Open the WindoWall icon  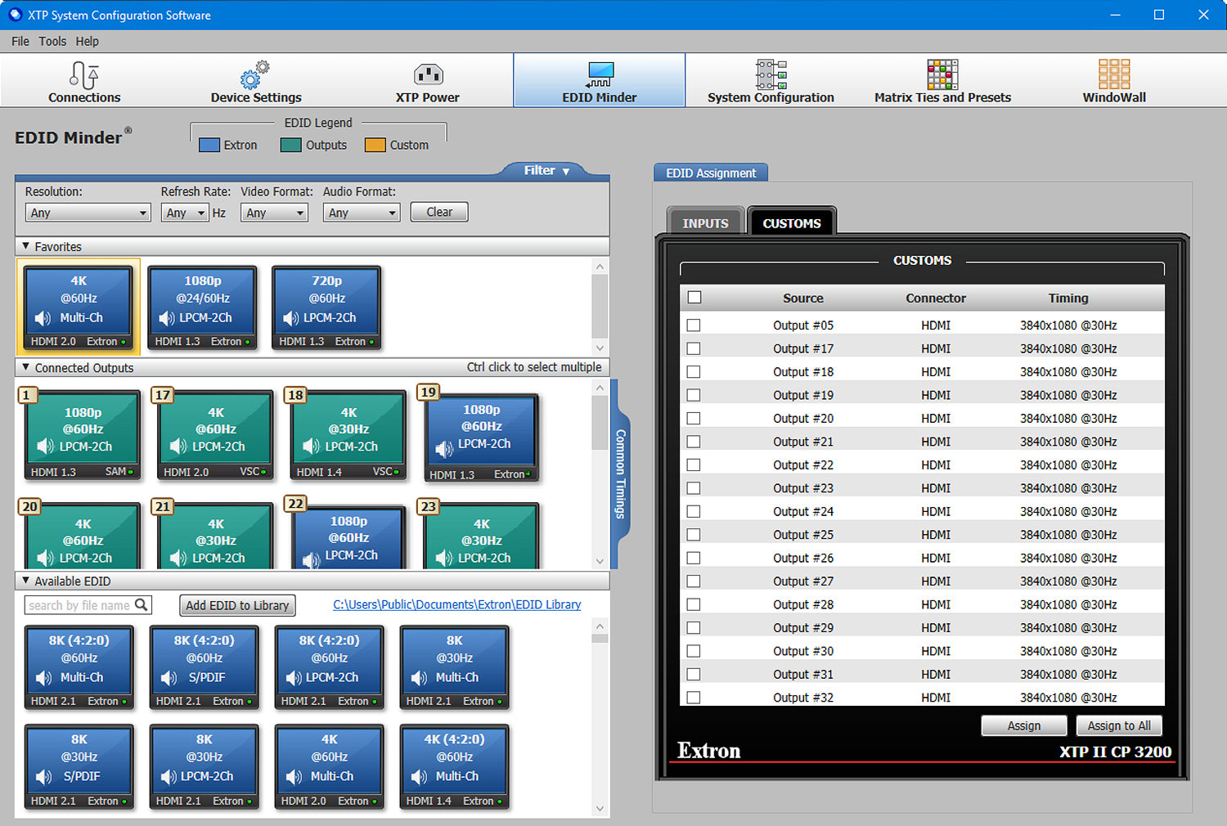pyautogui.click(x=1114, y=75)
